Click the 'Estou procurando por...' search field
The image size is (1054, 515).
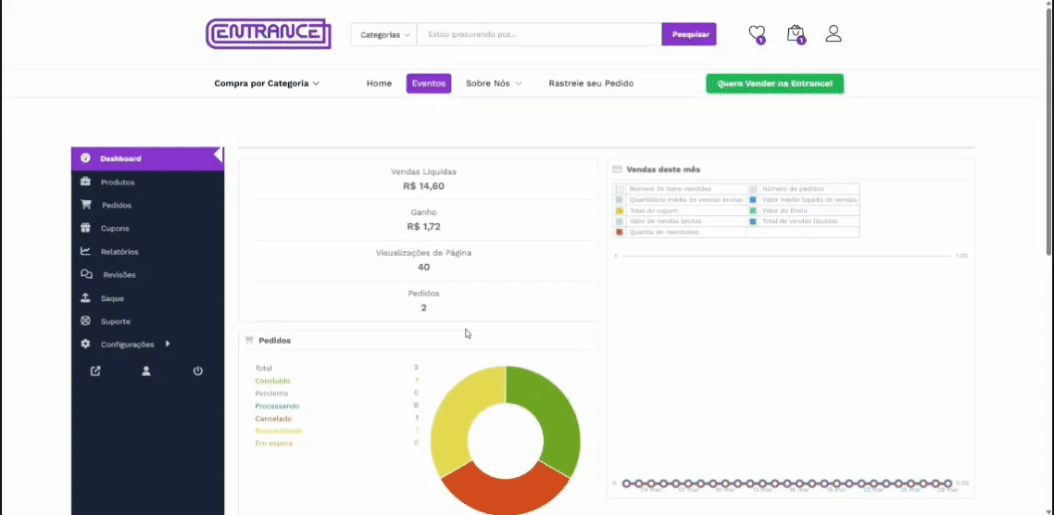point(538,35)
